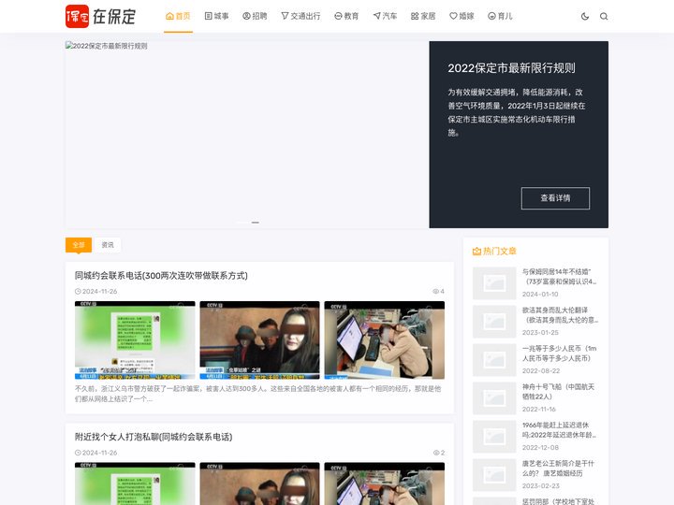Open the 城事 menu item

tap(216, 16)
